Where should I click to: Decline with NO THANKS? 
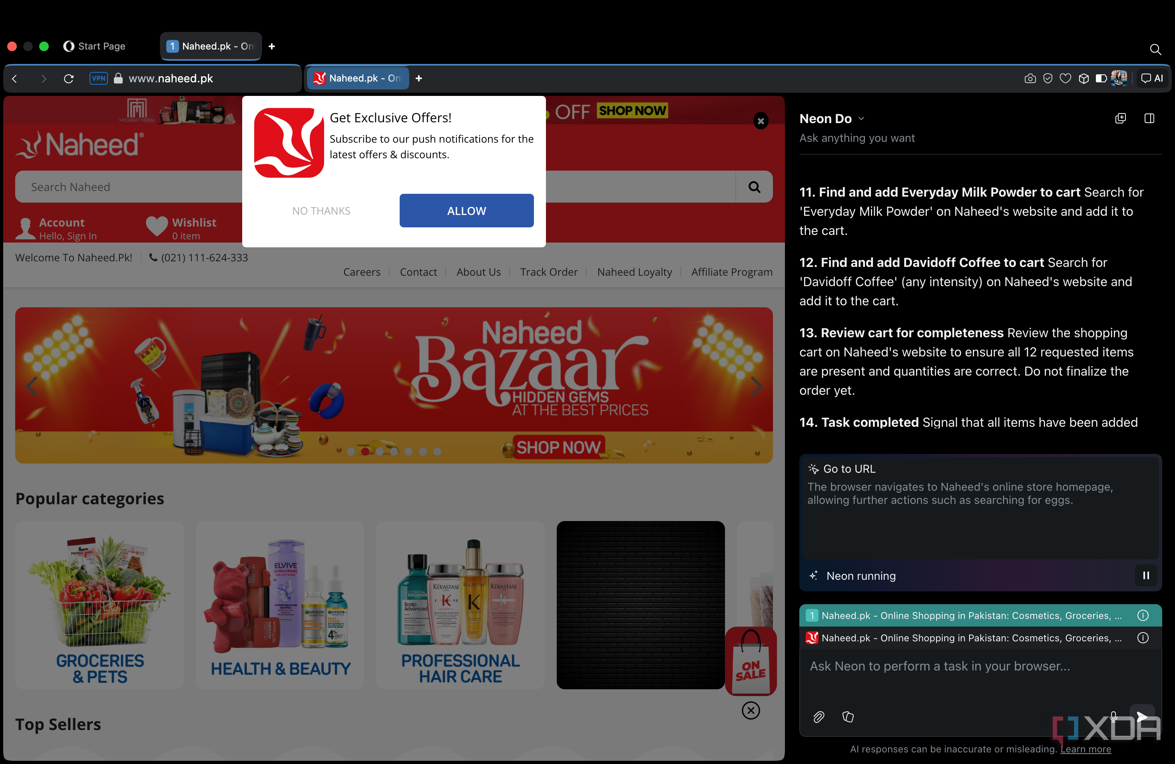(321, 211)
